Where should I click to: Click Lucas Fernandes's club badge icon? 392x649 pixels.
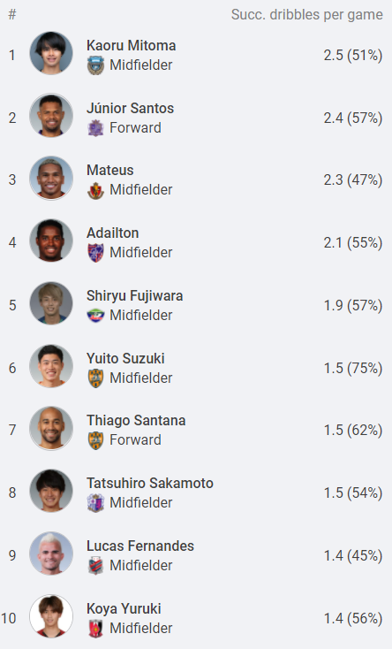[95, 566]
